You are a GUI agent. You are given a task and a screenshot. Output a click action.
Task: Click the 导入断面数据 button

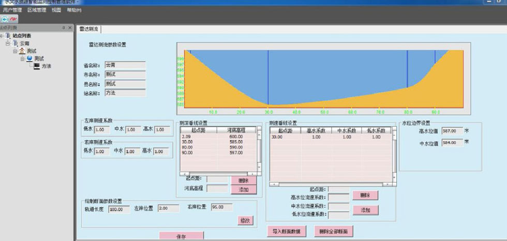[287, 231]
